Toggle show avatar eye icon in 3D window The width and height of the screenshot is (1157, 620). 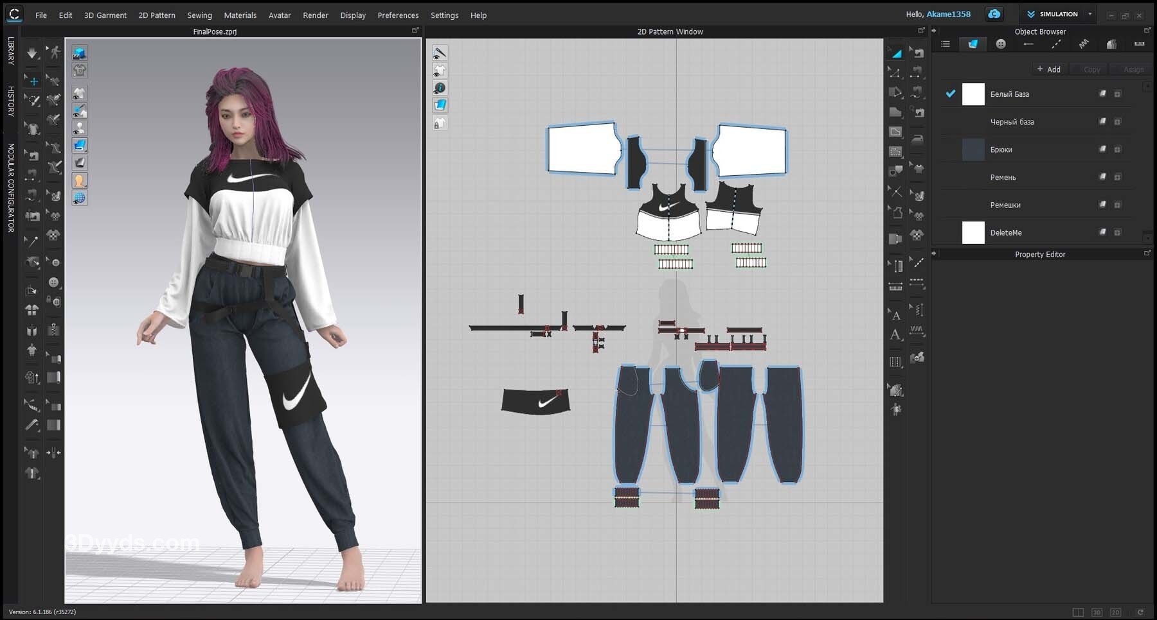80,128
